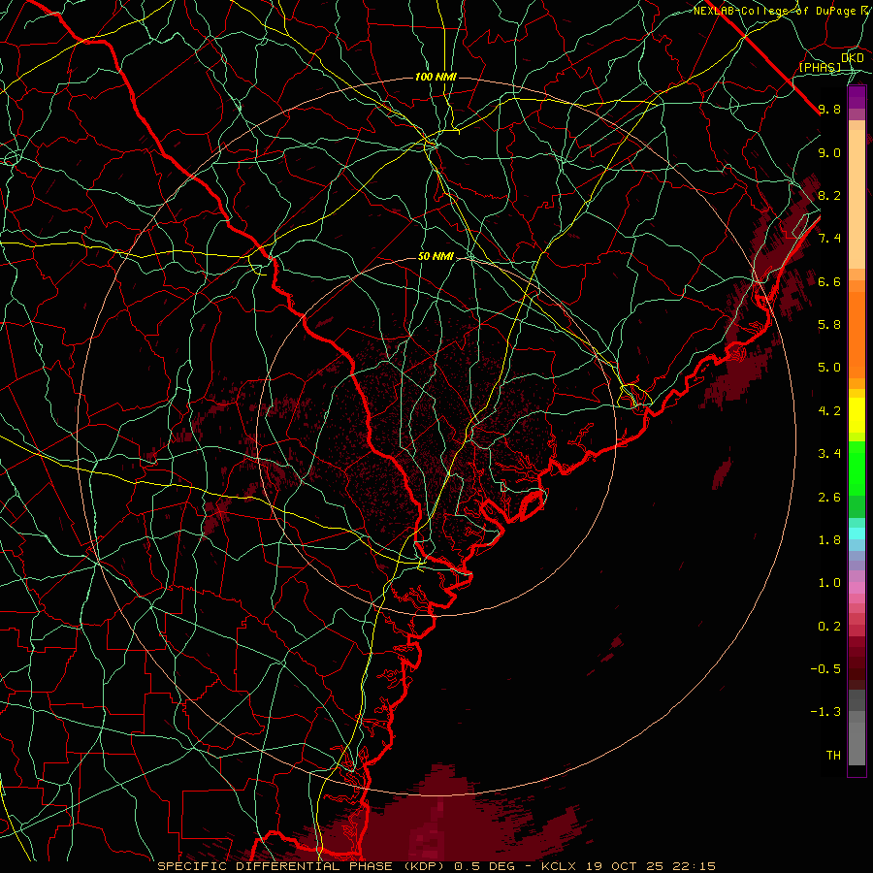Click the KCLX 19 OCT 25 22:15 timestamp
The height and width of the screenshot is (873, 873).
[x=628, y=866]
